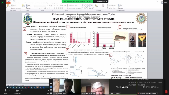Toggle text shadow formatting in ribbon

click(41, 8)
